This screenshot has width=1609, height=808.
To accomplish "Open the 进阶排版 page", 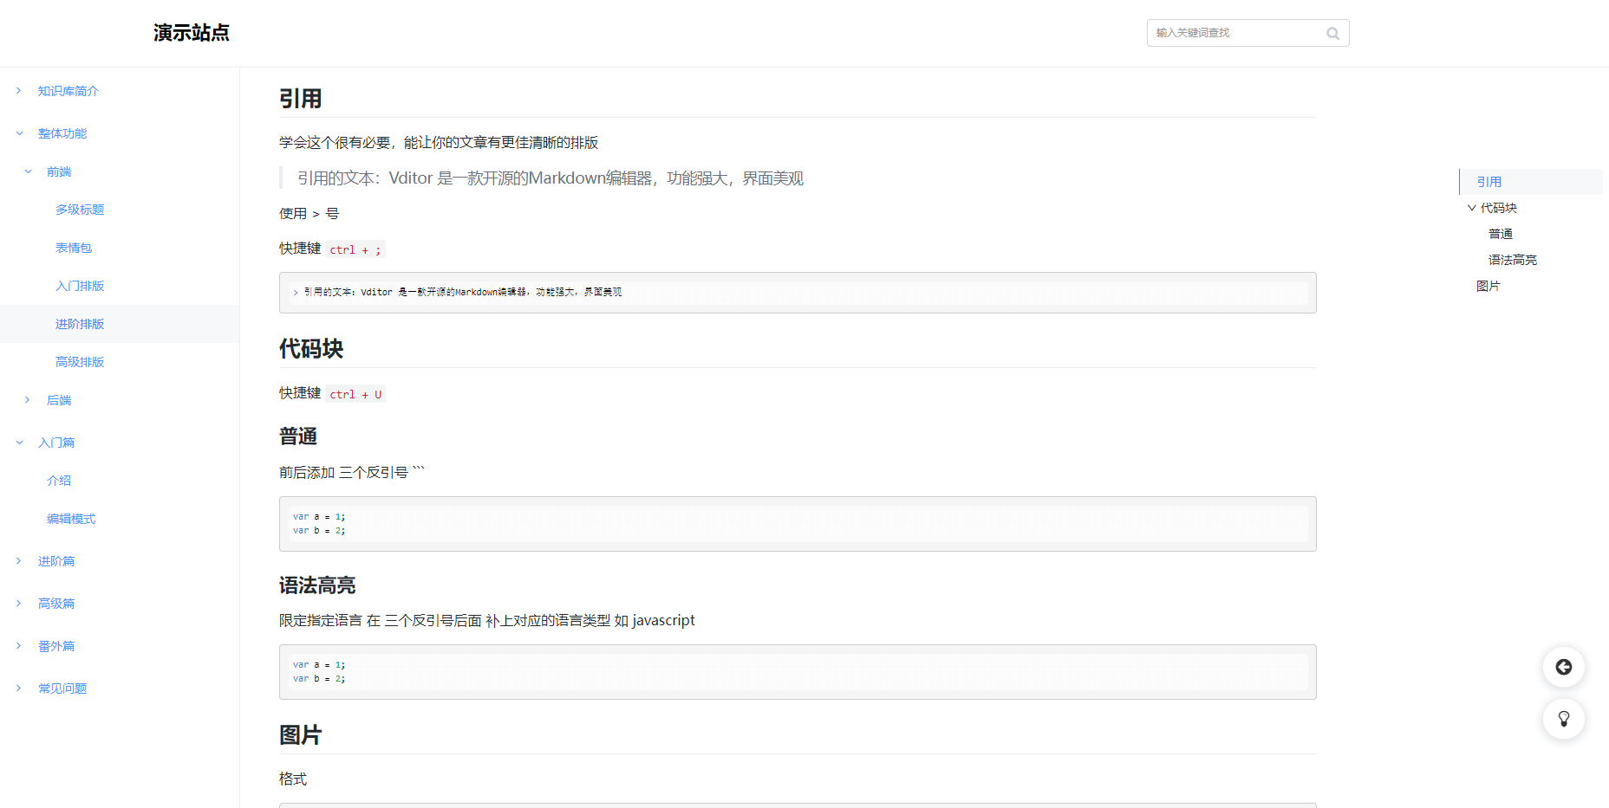I will pyautogui.click(x=80, y=324).
